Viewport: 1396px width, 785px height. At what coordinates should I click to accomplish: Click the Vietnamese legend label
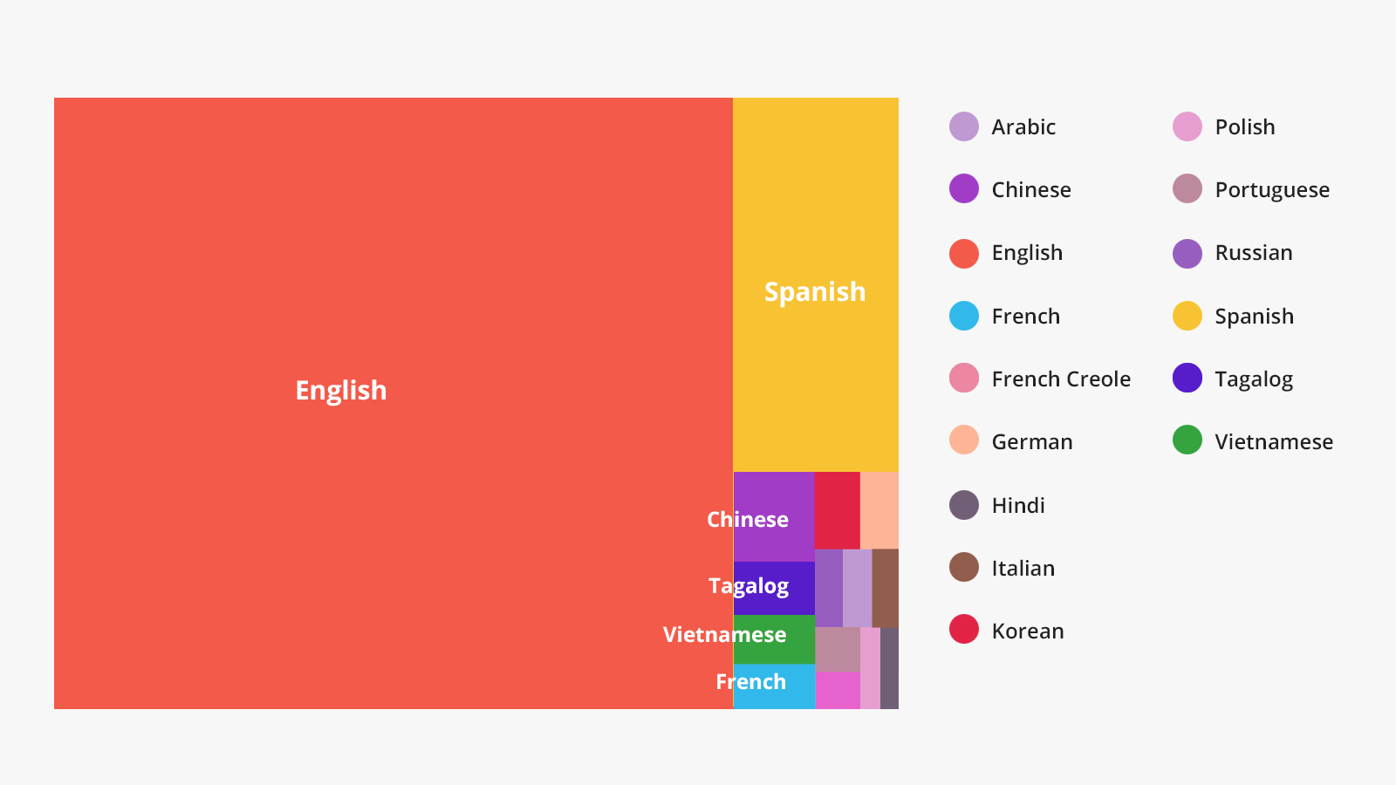1274,441
